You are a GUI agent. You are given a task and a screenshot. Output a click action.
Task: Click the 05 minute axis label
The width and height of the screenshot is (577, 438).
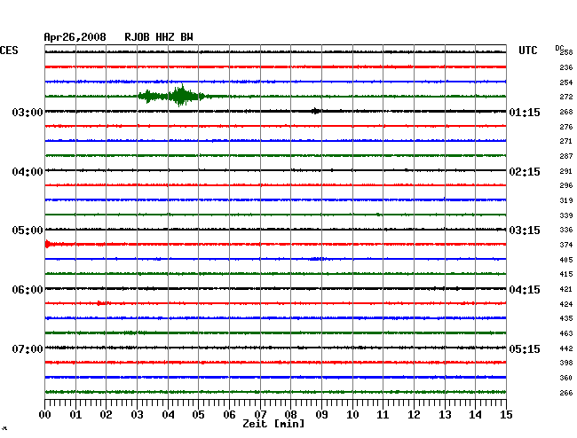(198, 415)
